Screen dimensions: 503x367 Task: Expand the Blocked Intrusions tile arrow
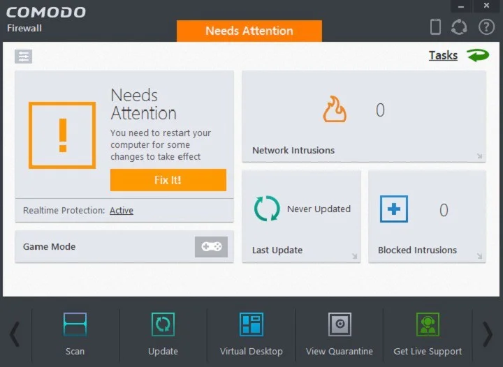479,255
